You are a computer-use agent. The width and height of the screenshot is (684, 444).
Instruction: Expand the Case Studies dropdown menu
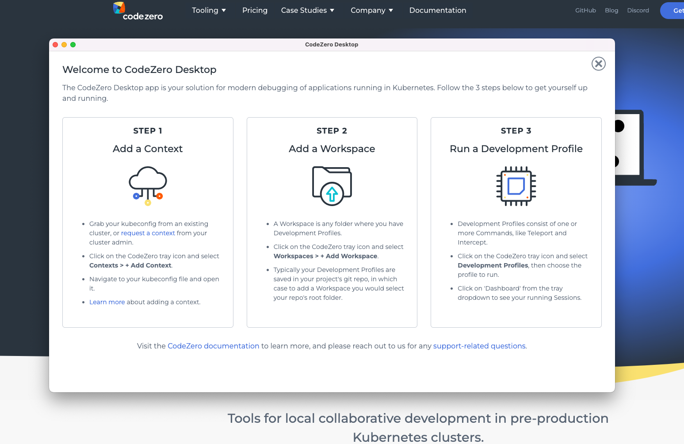(308, 10)
